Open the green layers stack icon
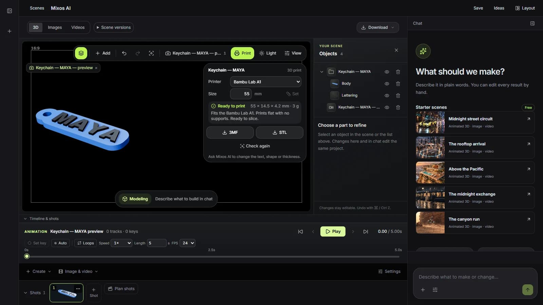Viewport: 543px width, 305px height. coord(81,53)
